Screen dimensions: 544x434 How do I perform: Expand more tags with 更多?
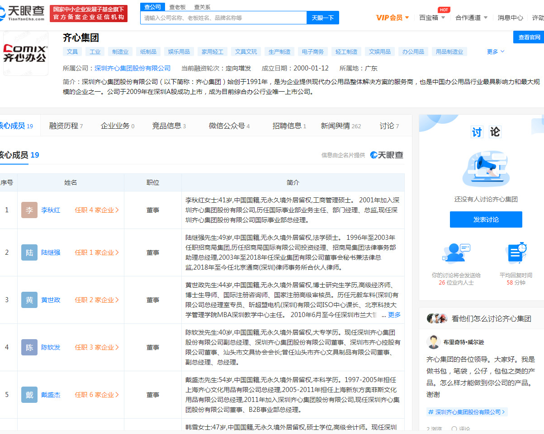[x=496, y=51]
